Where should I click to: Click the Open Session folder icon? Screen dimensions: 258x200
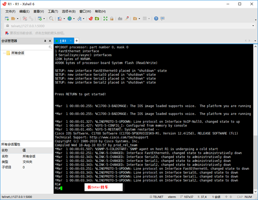pos(13,19)
